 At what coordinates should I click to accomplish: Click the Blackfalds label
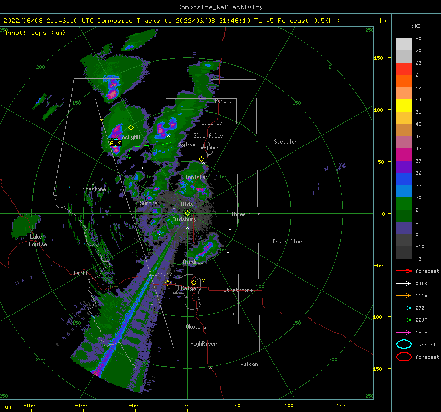208,136
